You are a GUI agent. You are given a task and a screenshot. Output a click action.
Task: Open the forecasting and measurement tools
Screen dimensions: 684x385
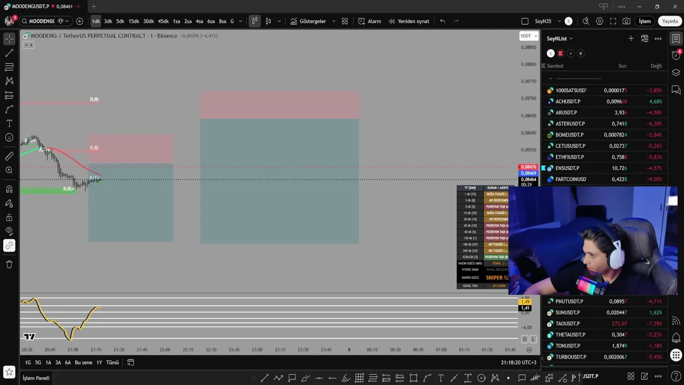tap(9, 95)
